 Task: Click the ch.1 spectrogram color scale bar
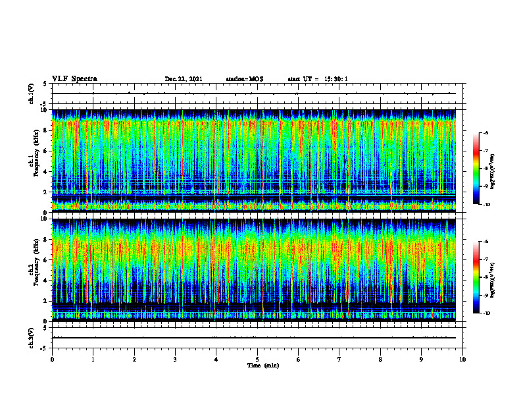[x=476, y=169]
